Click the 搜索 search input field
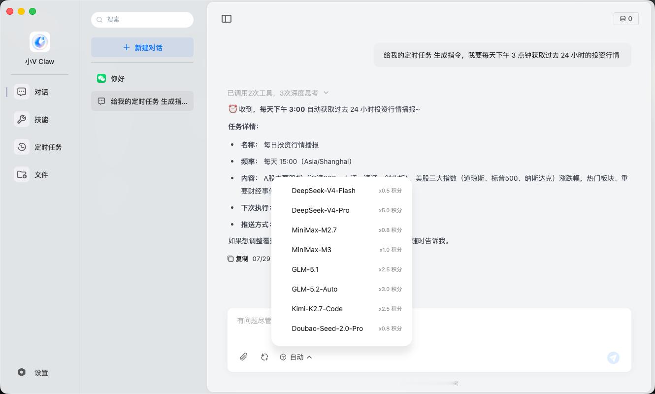Image resolution: width=655 pixels, height=394 pixels. point(142,19)
